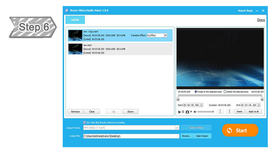Click the Output File path field
Image resolution: width=271 pixels, height=155 pixels.
pyautogui.click(x=131, y=136)
